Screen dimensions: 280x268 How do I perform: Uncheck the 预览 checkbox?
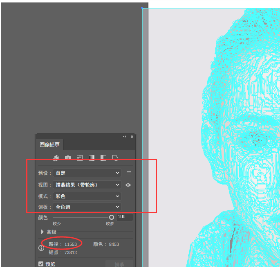[41, 264]
